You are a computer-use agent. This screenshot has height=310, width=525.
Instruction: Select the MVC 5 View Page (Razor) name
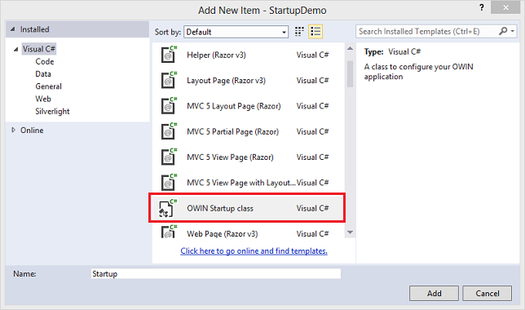click(x=230, y=157)
